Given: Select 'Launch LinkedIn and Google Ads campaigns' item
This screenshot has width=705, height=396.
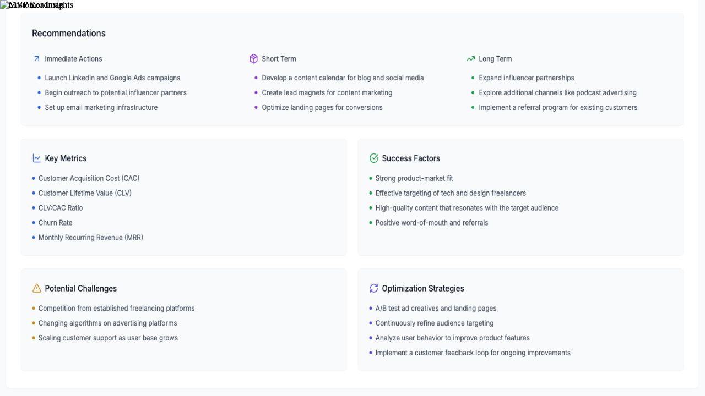Looking at the screenshot, I should pyautogui.click(x=112, y=78).
